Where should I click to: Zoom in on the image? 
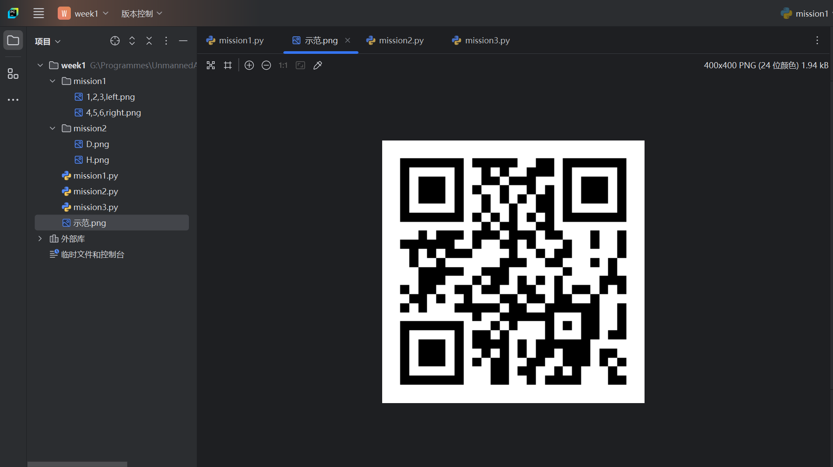249,65
